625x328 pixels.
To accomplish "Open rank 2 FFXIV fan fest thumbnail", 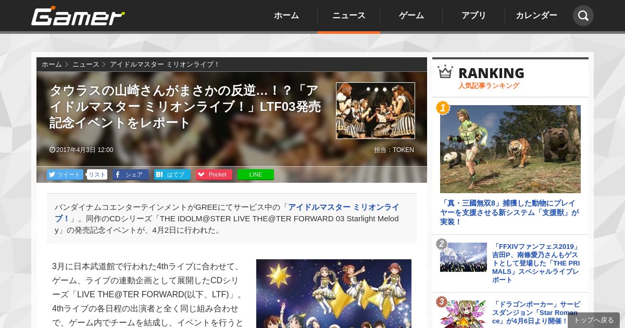I will point(464,257).
